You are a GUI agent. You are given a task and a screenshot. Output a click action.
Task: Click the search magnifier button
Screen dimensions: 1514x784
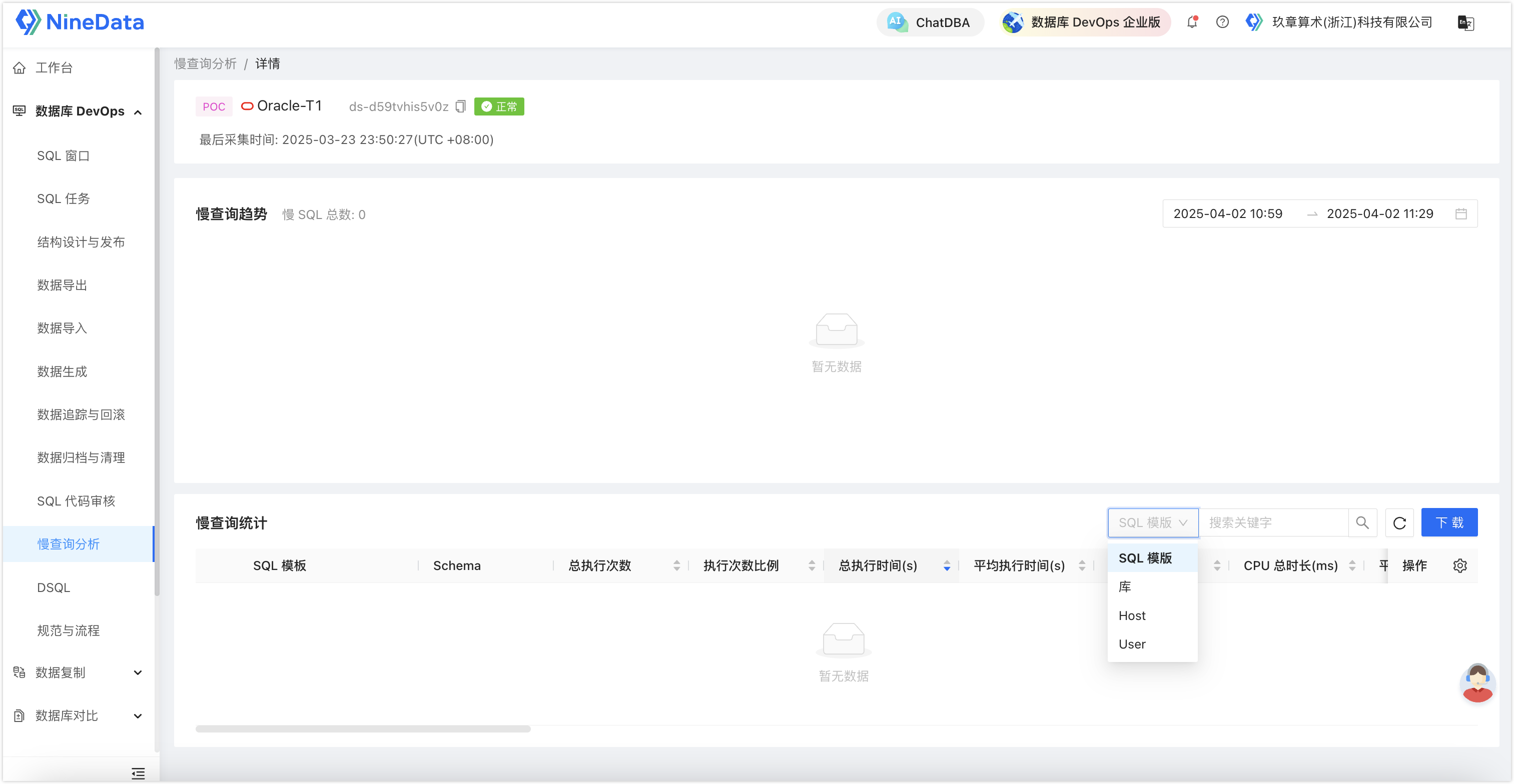tap(1362, 522)
